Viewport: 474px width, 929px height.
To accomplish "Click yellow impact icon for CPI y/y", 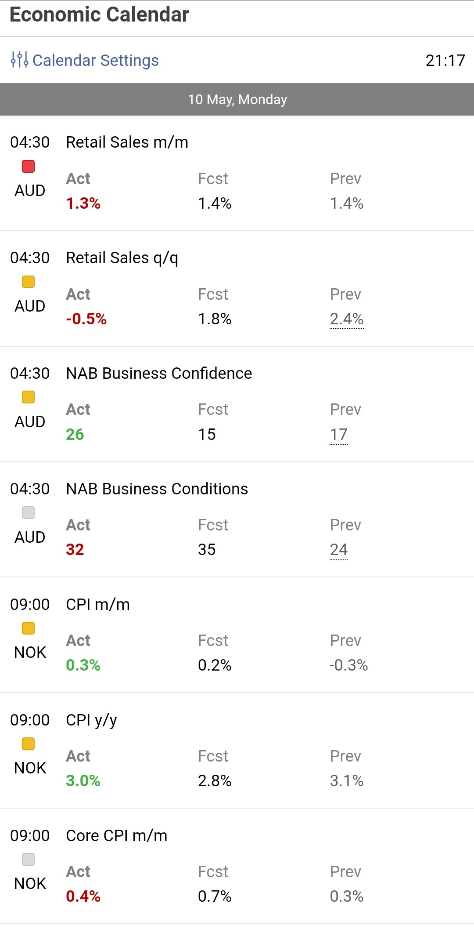I will coord(29,744).
